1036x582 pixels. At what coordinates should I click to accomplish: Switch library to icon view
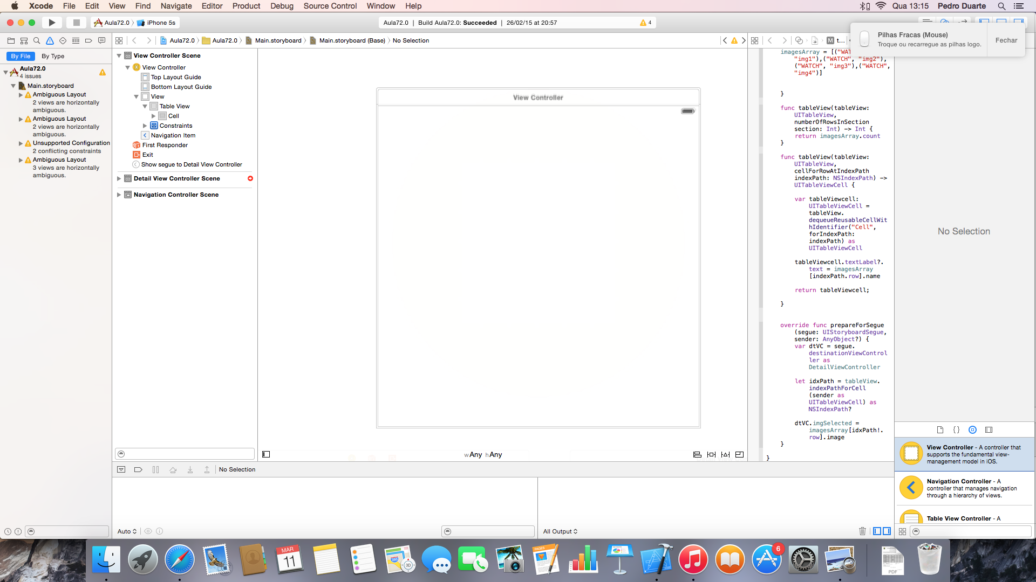click(902, 531)
